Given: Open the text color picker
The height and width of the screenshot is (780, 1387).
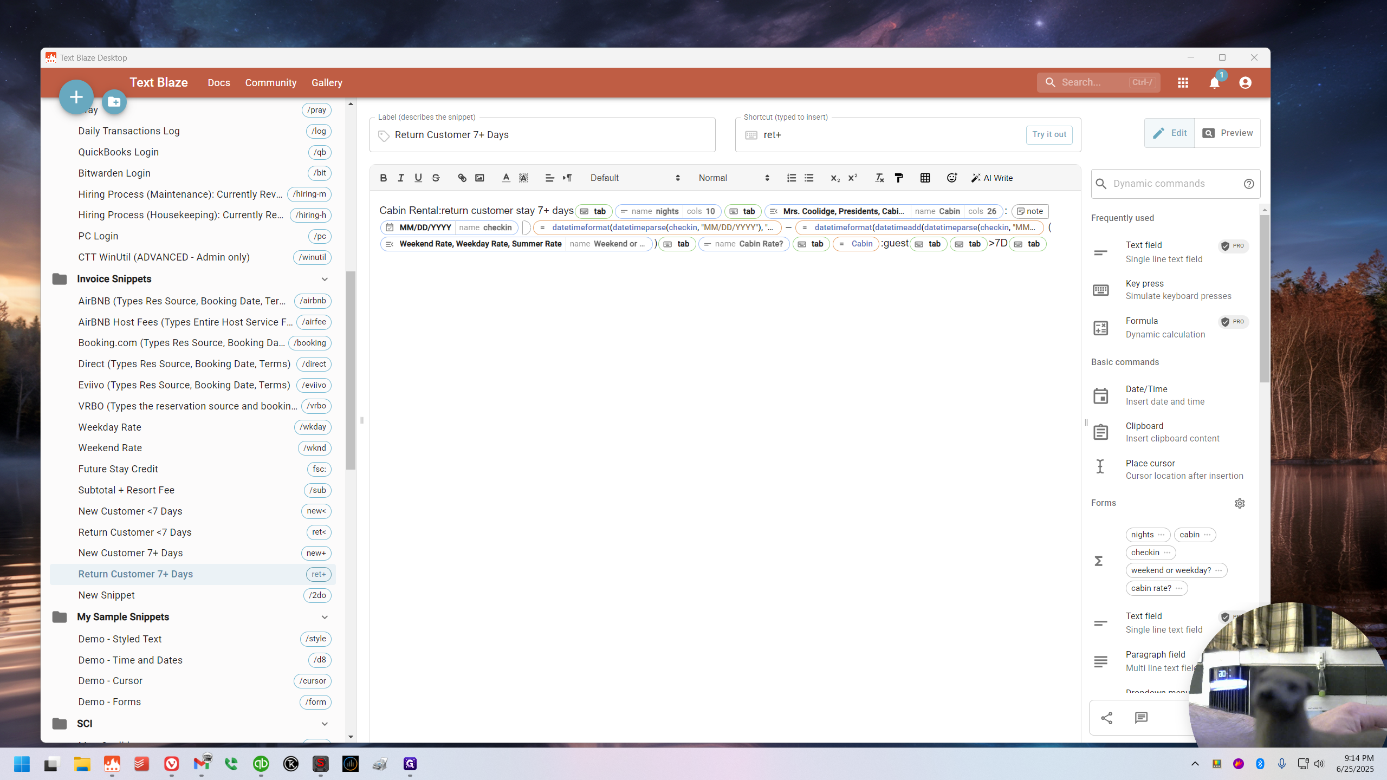Looking at the screenshot, I should point(506,178).
